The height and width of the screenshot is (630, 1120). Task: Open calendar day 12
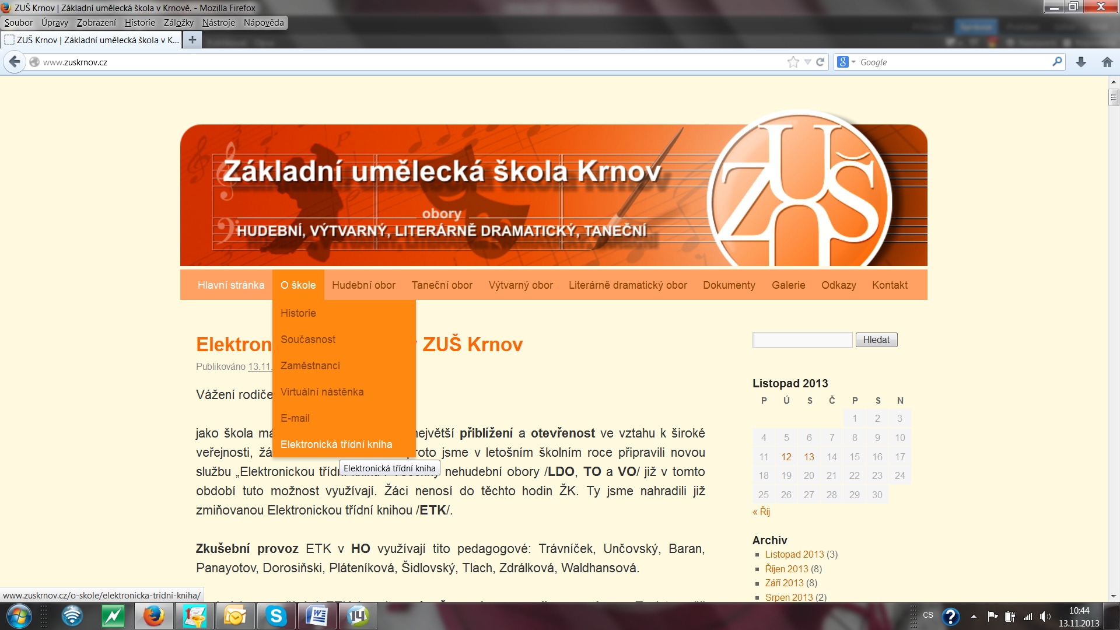tap(786, 457)
